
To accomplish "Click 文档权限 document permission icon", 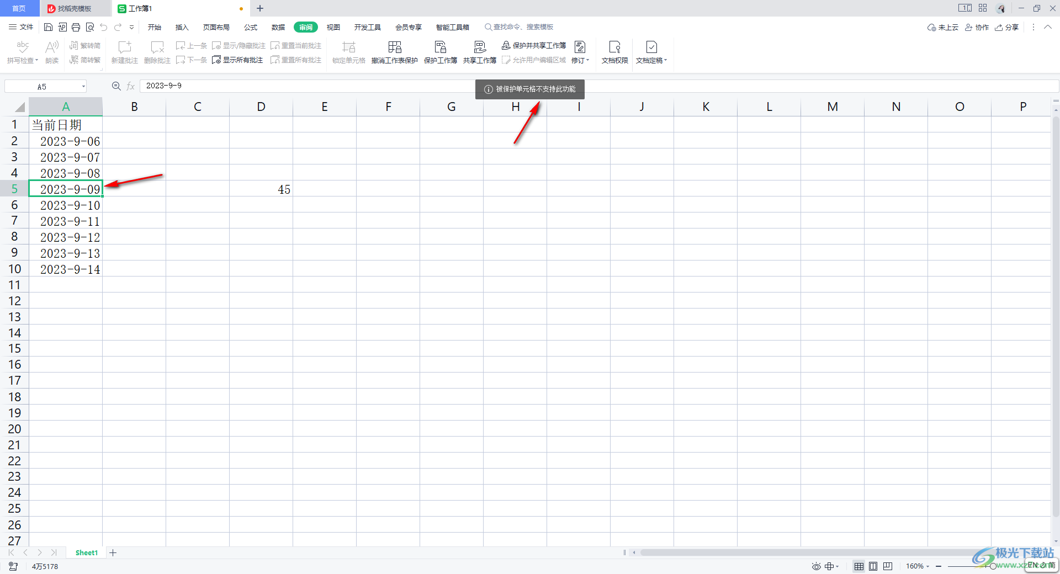I will (615, 52).
